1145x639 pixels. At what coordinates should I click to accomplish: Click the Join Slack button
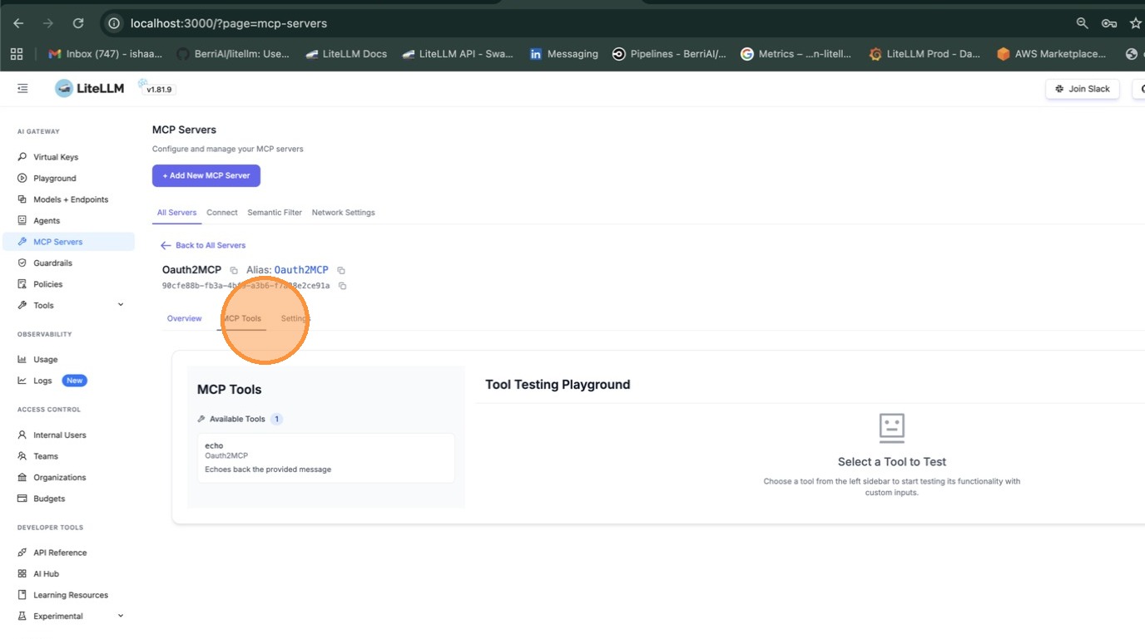click(1083, 89)
